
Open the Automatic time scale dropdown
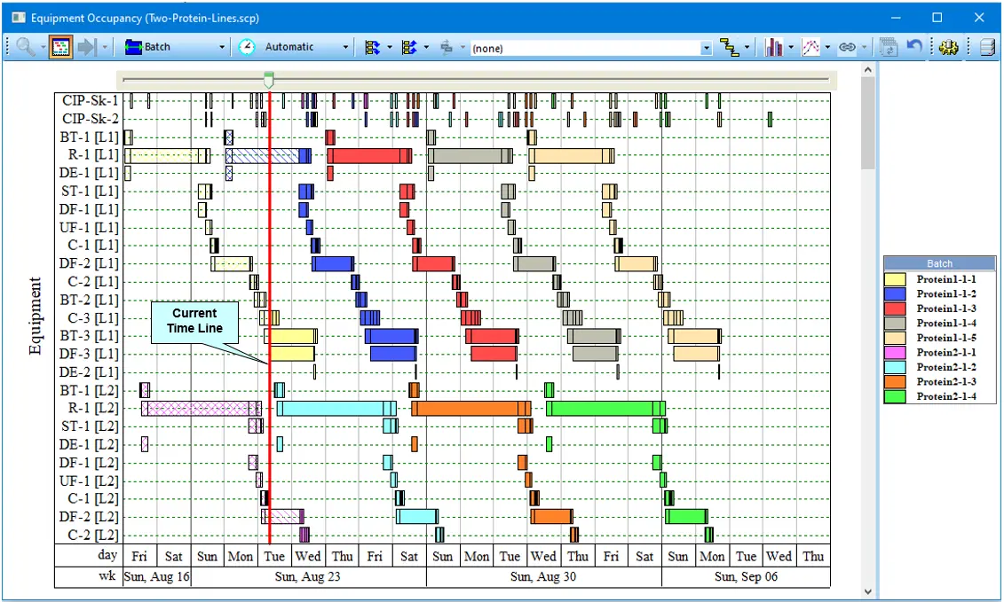[346, 47]
